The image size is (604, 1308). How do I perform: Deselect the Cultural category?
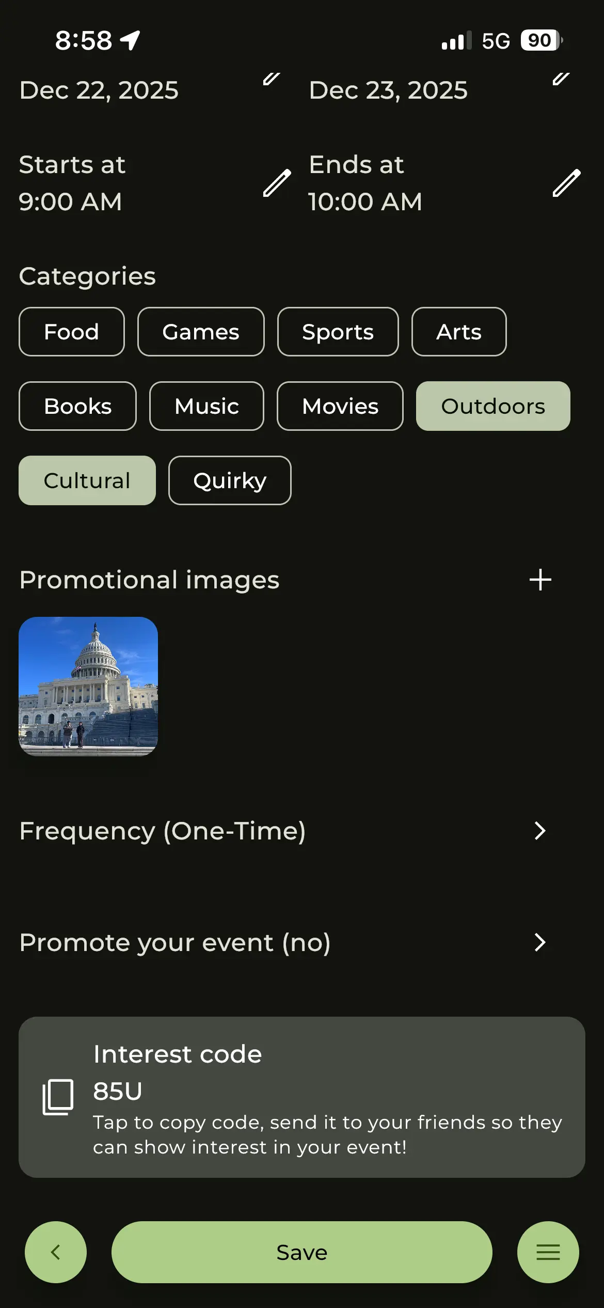pos(87,480)
